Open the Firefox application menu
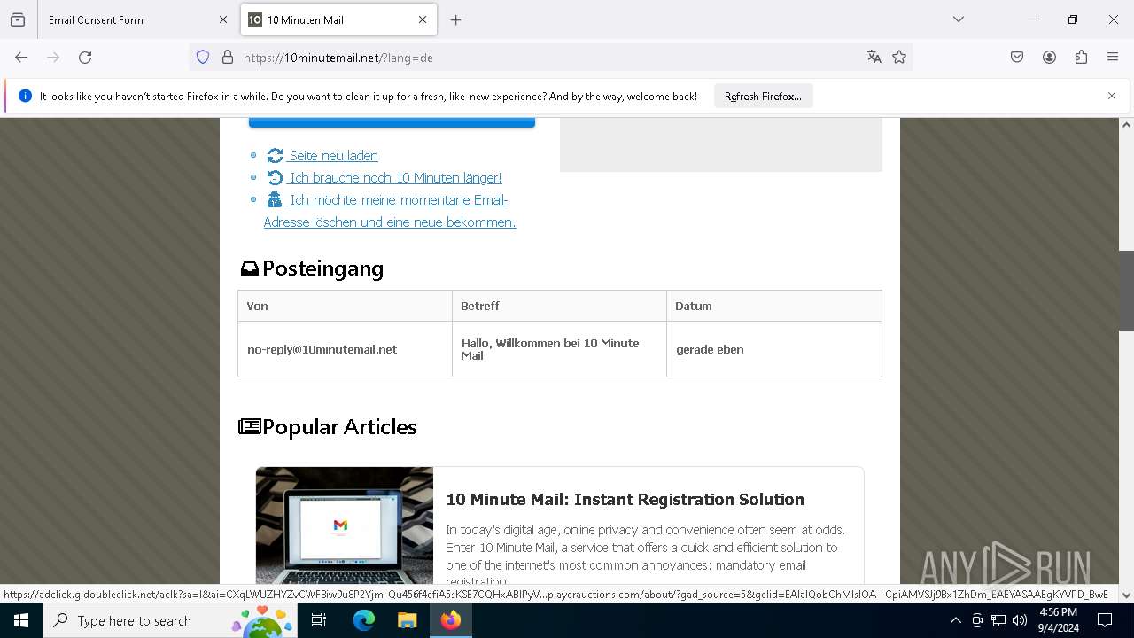Image resolution: width=1134 pixels, height=638 pixels. (1113, 58)
